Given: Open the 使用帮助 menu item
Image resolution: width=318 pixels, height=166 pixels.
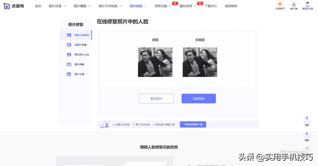Looking at the screenshot, I should tap(231, 6).
